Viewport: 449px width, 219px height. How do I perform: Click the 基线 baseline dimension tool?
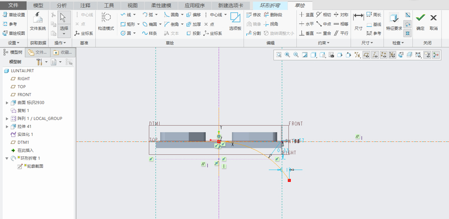tap(374, 24)
